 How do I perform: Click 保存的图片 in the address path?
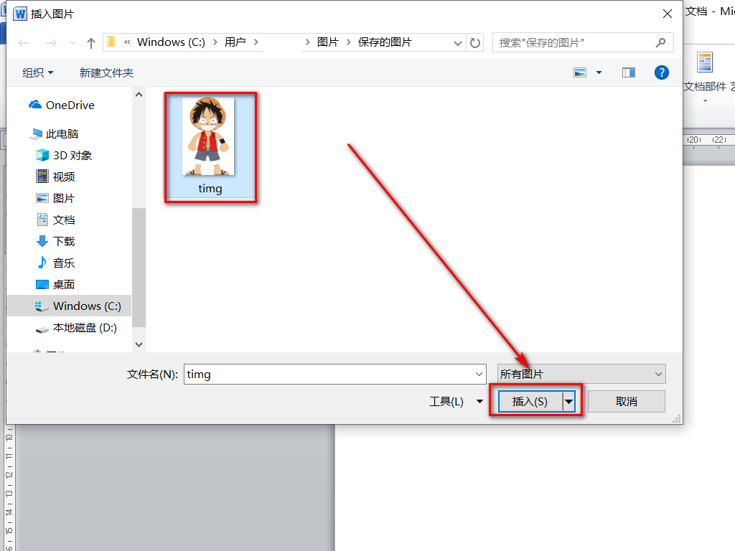pyautogui.click(x=385, y=42)
